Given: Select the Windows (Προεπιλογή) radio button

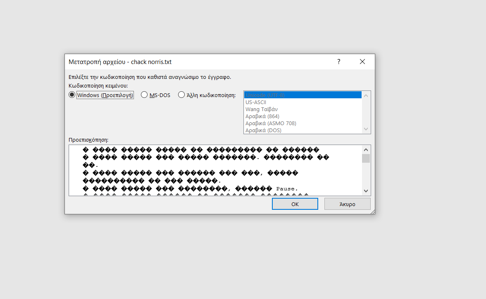Looking at the screenshot, I should click(72, 95).
